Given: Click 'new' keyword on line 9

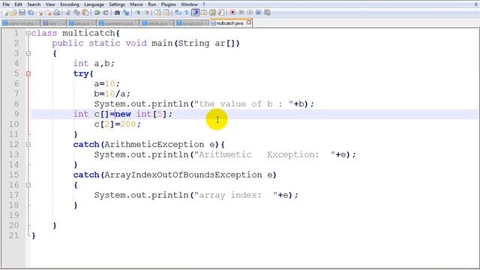Looking at the screenshot, I should coord(123,114).
